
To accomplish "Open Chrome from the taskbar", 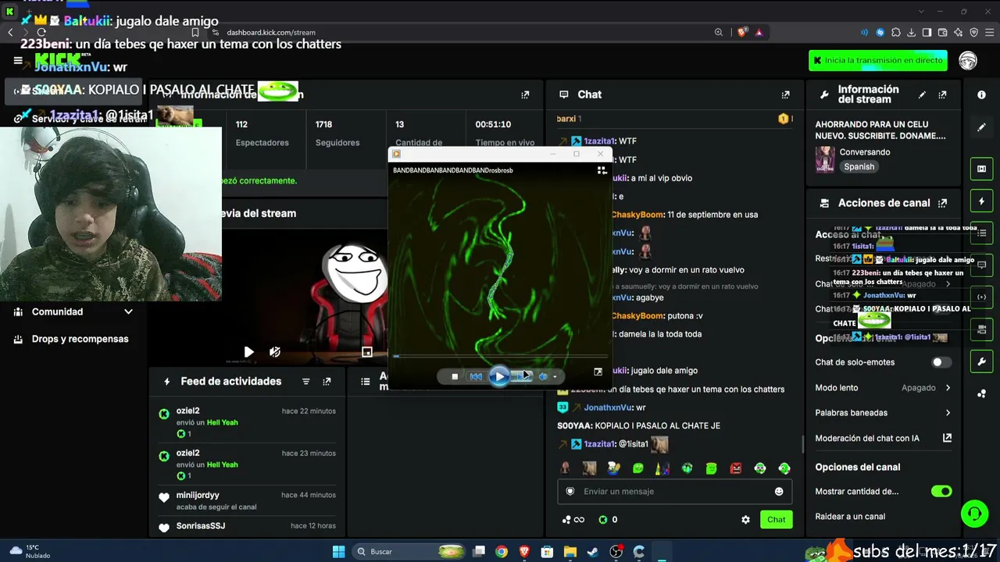I will click(x=502, y=552).
